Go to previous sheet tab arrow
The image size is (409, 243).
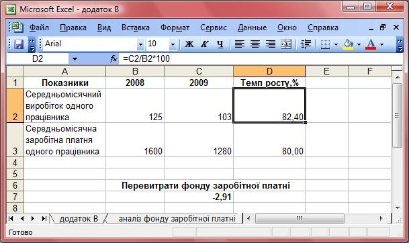pos(22,218)
